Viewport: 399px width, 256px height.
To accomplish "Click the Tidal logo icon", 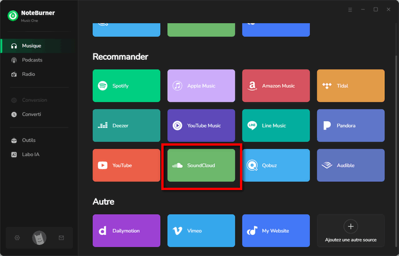I will [x=327, y=86].
